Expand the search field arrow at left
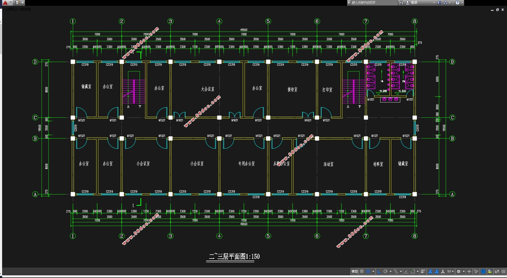Screen dimensions: 507x278 coord(349,3)
